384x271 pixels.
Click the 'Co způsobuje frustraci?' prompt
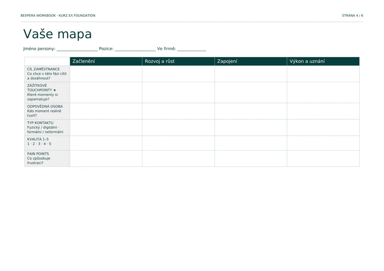(x=39, y=160)
